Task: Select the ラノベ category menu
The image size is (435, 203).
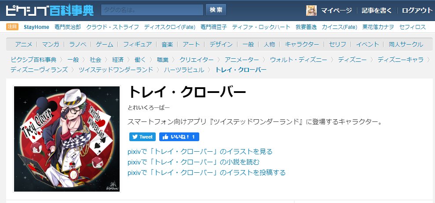Action: [x=78, y=44]
